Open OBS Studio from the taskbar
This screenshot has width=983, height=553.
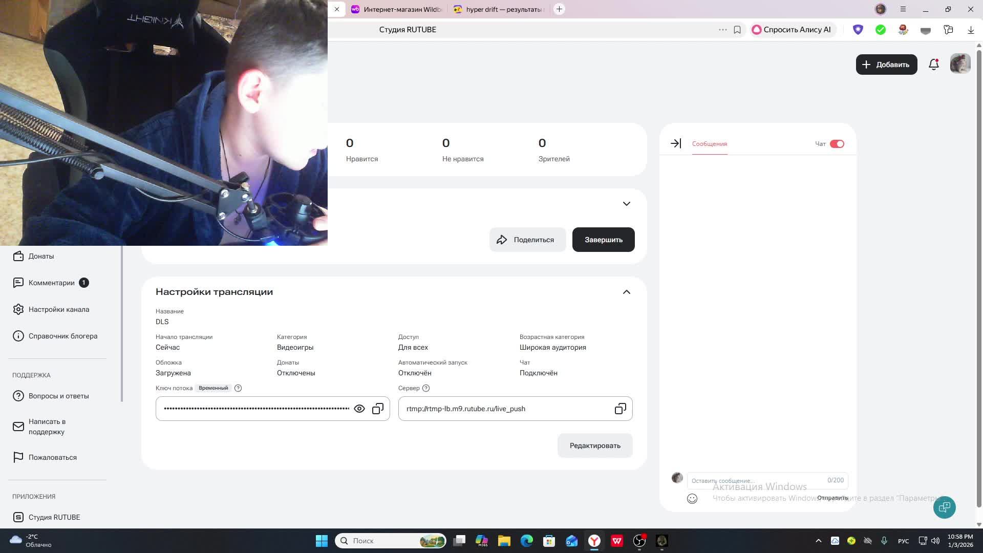point(639,541)
